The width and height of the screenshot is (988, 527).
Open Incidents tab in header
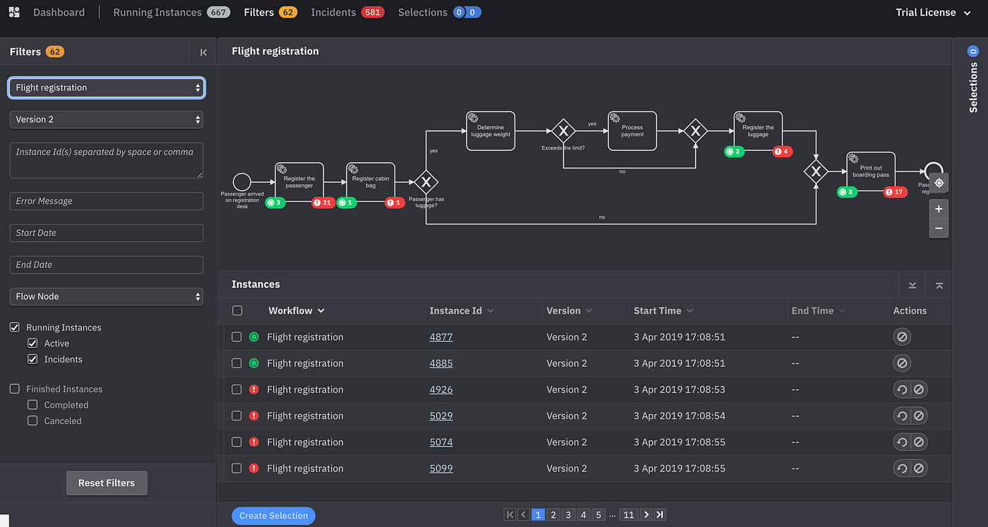347,13
